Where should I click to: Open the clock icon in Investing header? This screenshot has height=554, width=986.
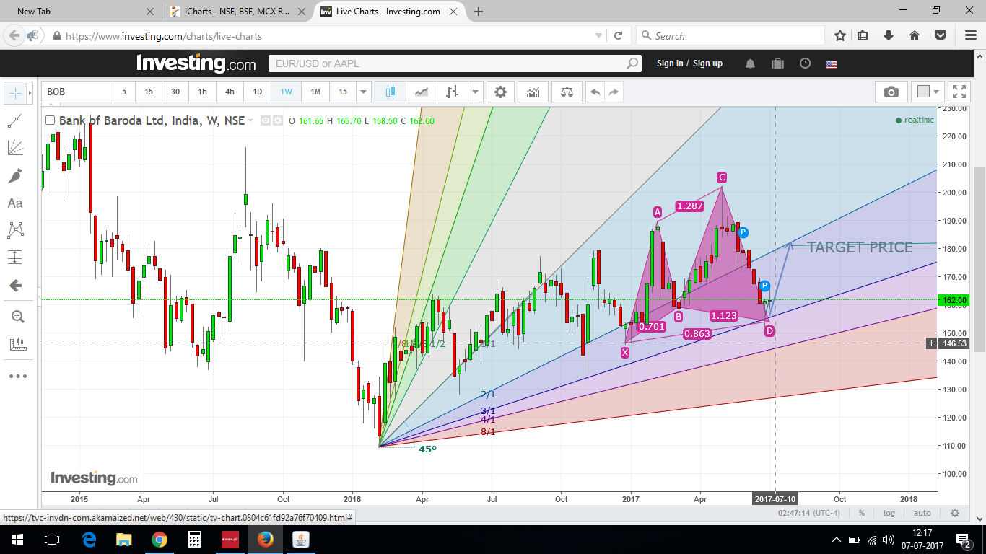[x=805, y=63]
